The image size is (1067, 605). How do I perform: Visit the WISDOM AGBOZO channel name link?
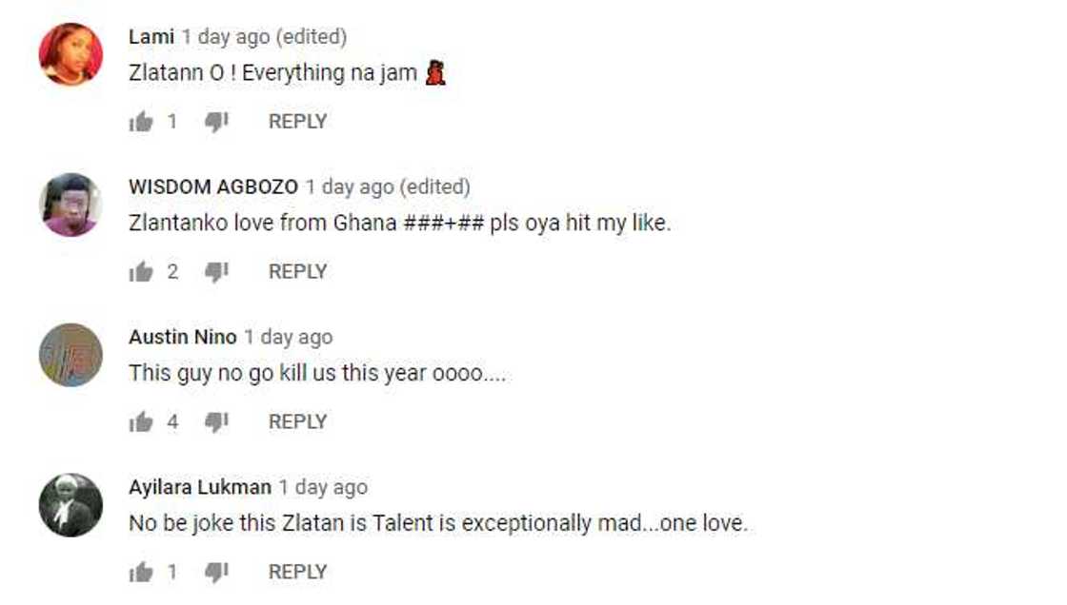213,187
